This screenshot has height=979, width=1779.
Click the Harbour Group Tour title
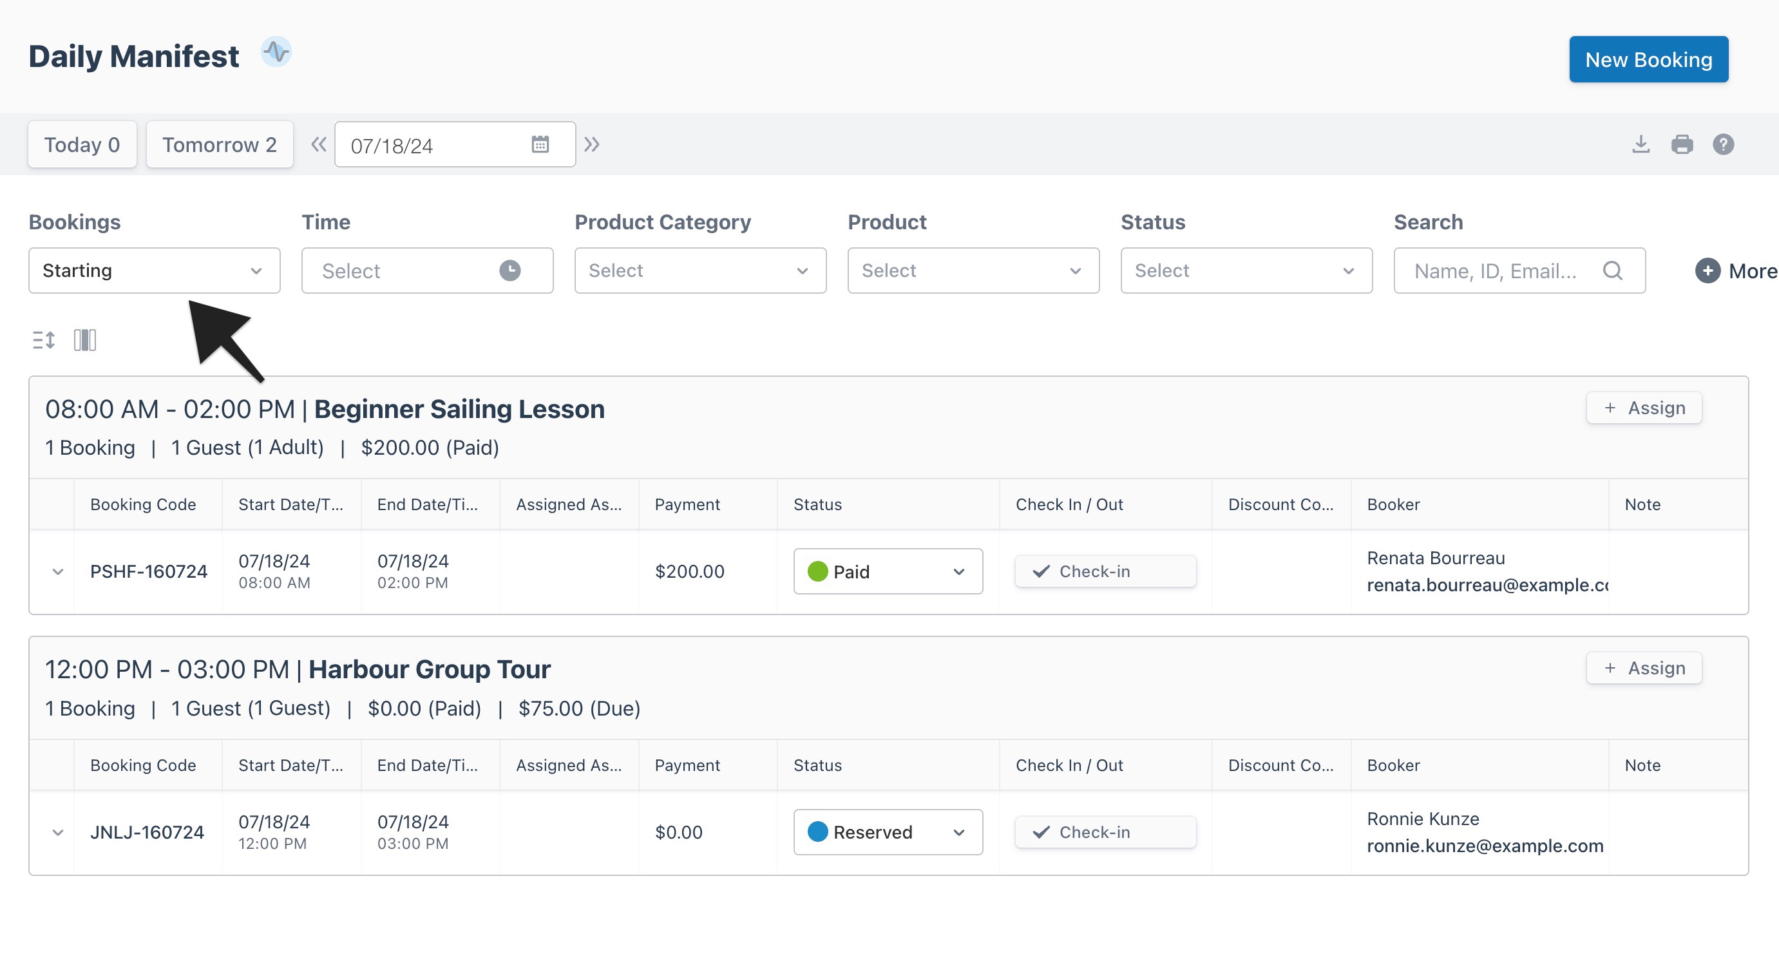pyautogui.click(x=430, y=670)
